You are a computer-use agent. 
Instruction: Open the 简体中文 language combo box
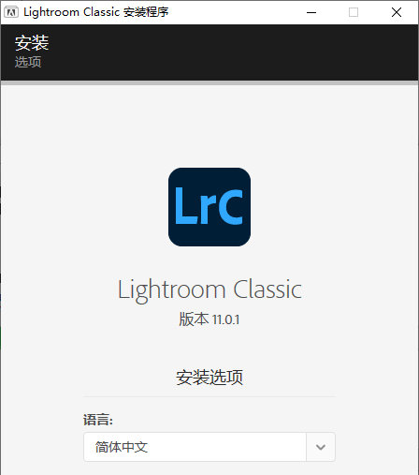tap(209, 447)
